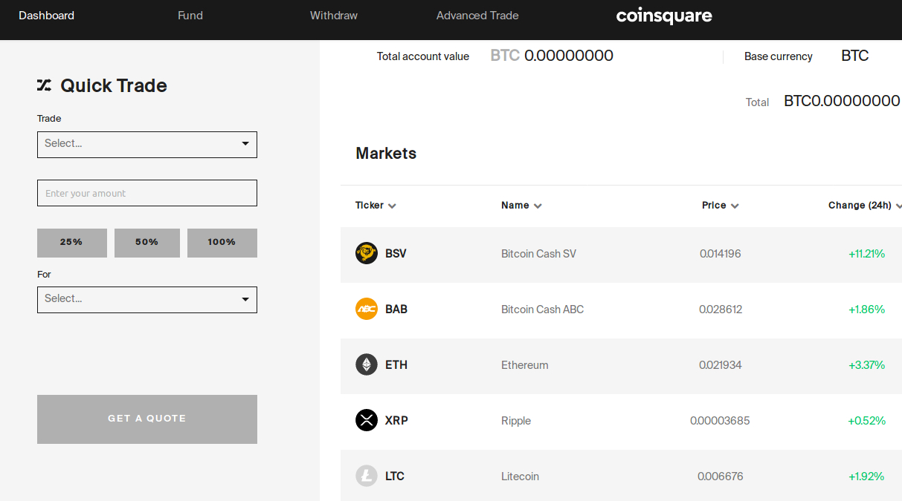The height and width of the screenshot is (501, 902).
Task: Click the +11.21% change value
Action: (x=866, y=254)
